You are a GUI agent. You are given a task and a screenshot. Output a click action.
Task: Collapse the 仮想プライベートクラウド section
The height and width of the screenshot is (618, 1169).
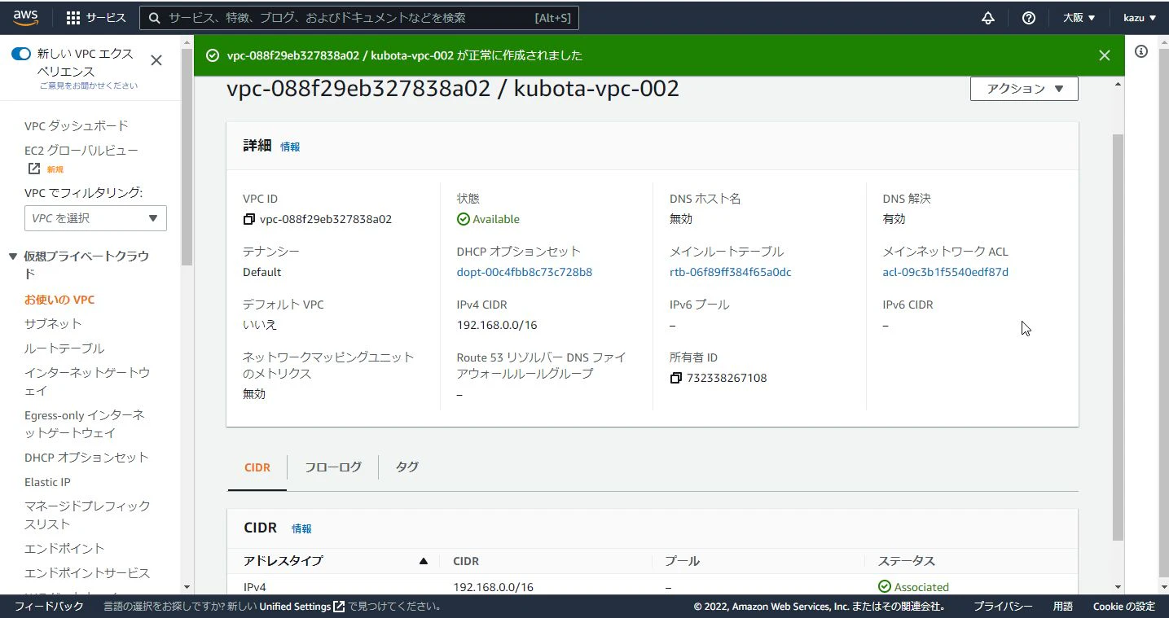point(12,256)
